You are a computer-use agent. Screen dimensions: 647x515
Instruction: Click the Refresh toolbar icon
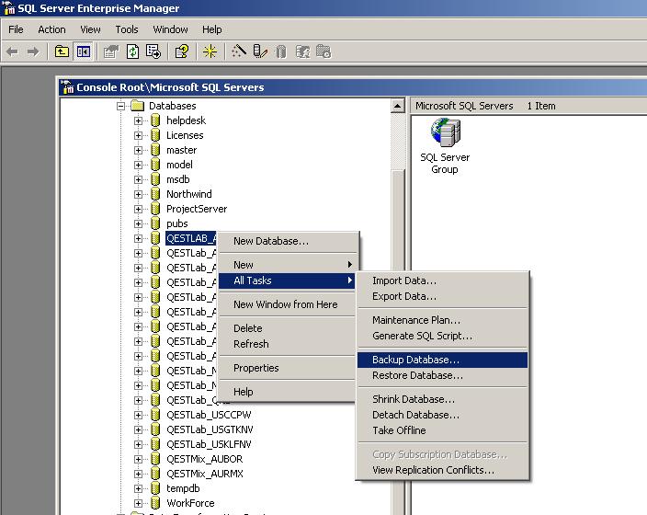tap(133, 51)
